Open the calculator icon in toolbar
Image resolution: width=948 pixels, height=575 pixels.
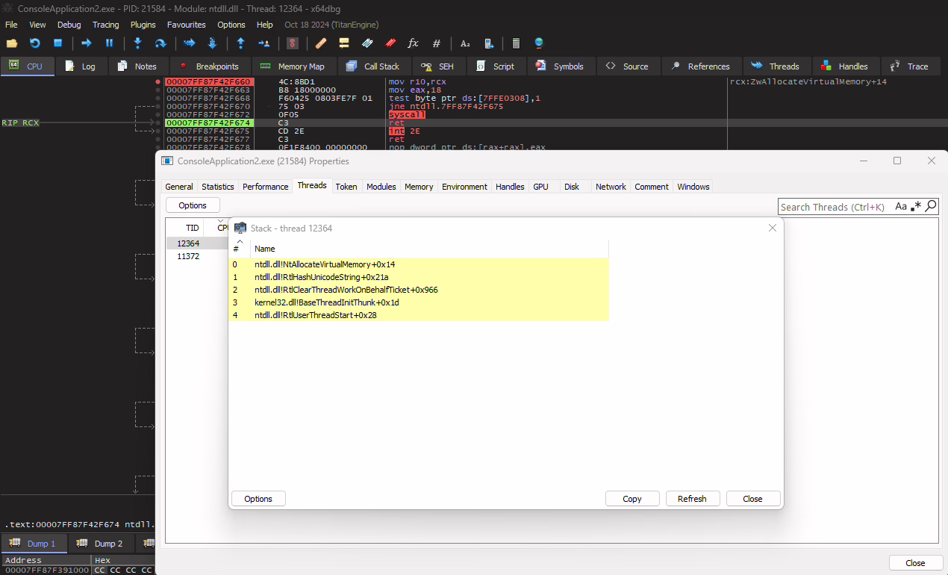pyautogui.click(x=516, y=43)
